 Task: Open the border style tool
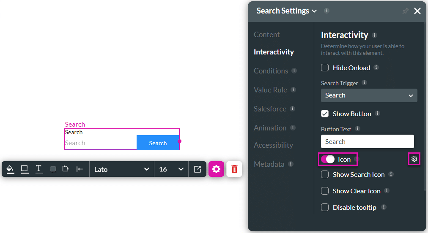pyautogui.click(x=25, y=169)
